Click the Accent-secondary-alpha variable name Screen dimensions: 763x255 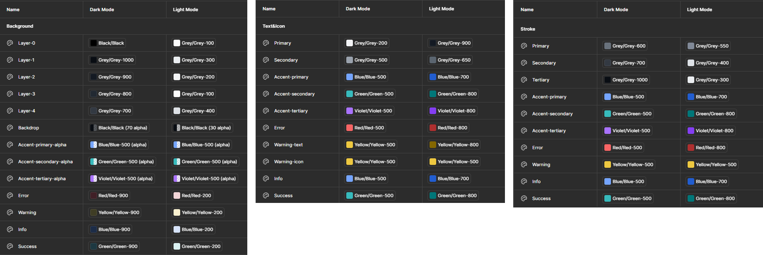(x=45, y=162)
